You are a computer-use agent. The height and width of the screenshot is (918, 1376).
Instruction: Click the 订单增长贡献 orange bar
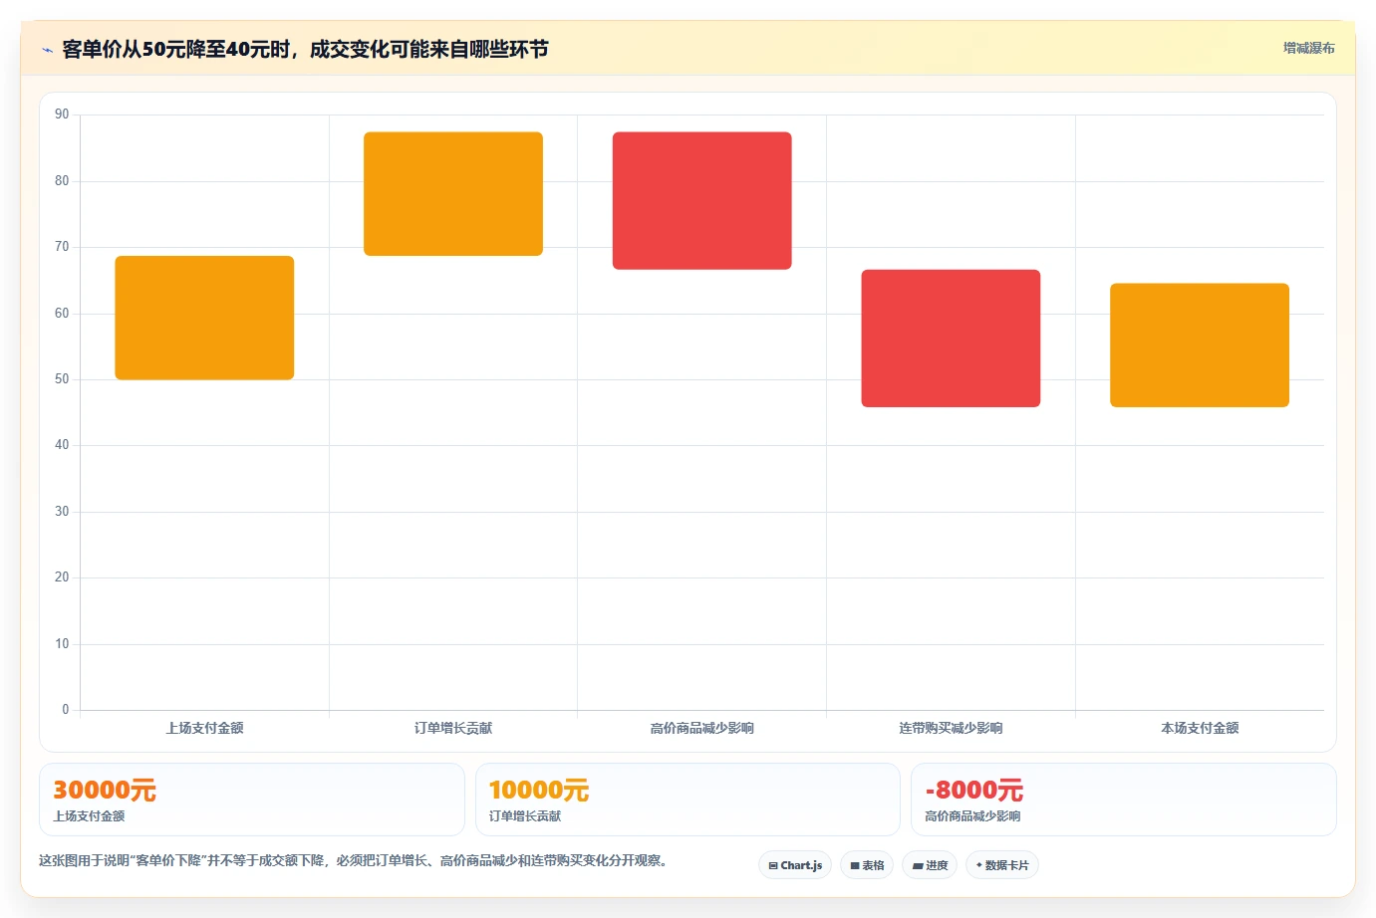tap(453, 194)
